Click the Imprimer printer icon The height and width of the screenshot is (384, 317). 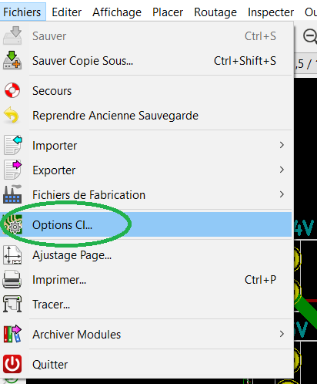[12, 279]
